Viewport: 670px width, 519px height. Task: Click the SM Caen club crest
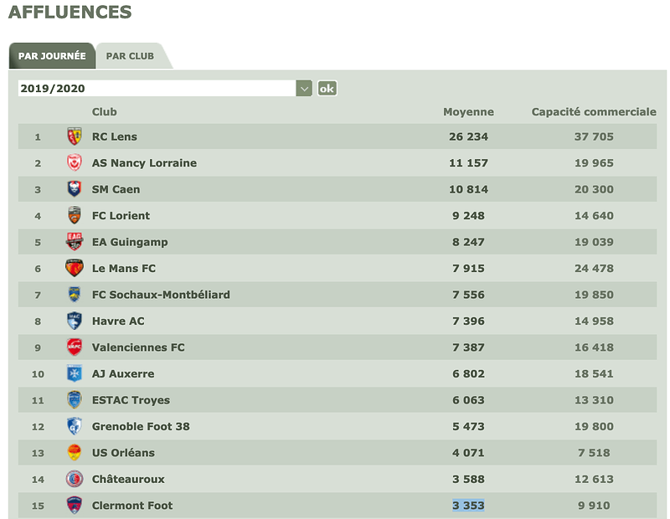click(x=75, y=189)
